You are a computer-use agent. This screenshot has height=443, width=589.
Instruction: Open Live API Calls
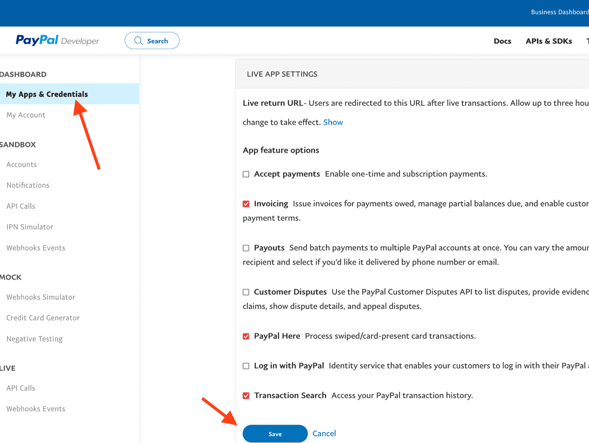pyautogui.click(x=21, y=388)
